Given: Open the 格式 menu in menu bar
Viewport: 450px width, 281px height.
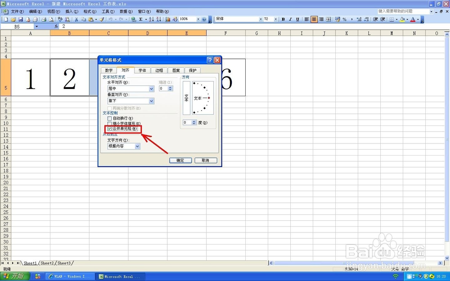Looking at the screenshot, I should 90,12.
